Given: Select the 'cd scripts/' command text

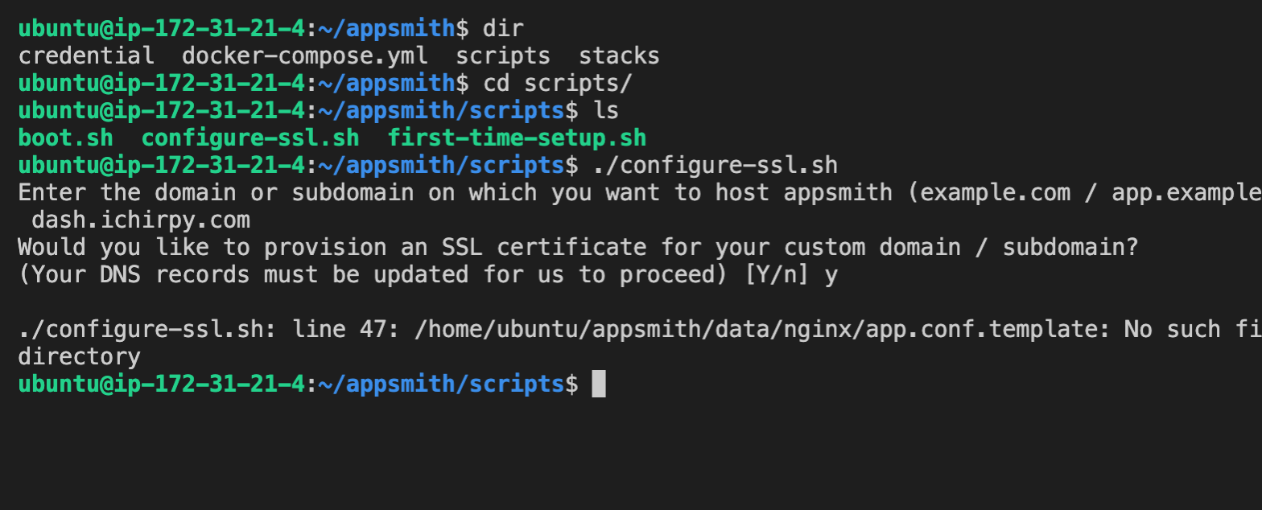Looking at the screenshot, I should pos(558,84).
